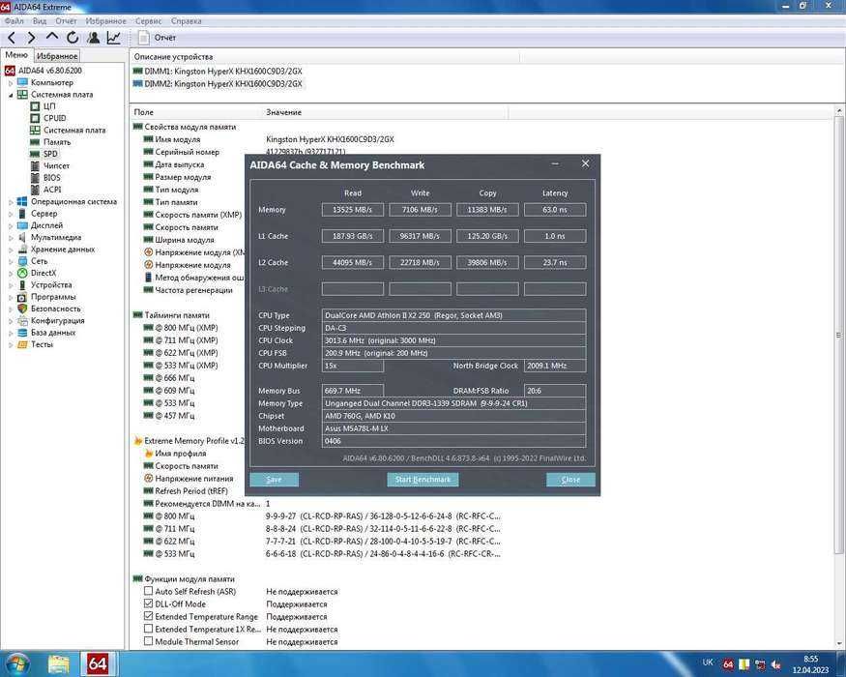Click Close button in benchmark dialog
Image resolution: width=846 pixels, height=677 pixels.
point(570,480)
